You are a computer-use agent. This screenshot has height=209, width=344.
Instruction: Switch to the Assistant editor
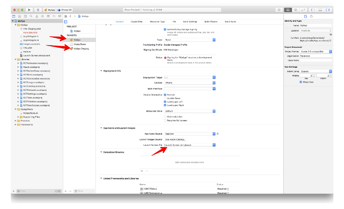click(x=295, y=10)
